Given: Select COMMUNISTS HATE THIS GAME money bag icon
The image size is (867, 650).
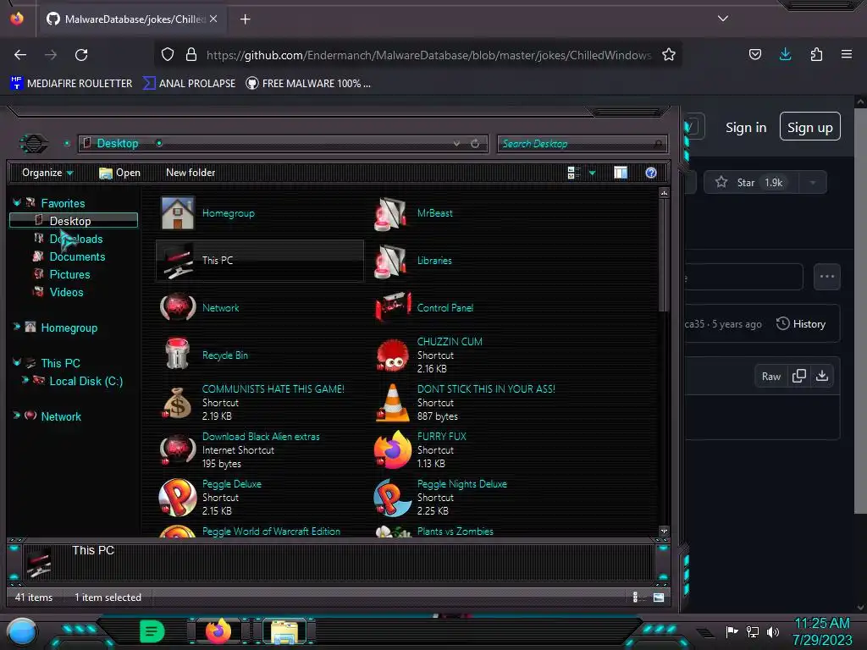Looking at the screenshot, I should click(x=178, y=402).
